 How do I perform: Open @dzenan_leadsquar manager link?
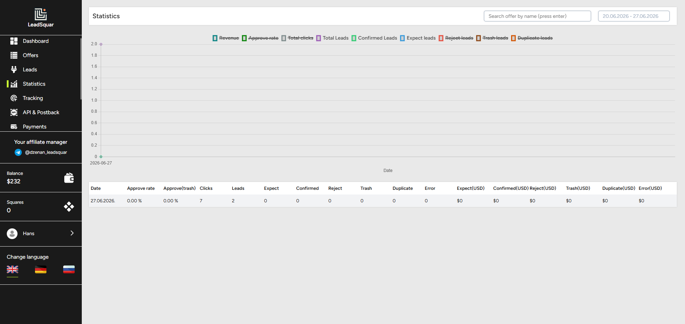(x=46, y=152)
